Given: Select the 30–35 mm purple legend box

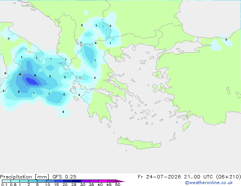Looking at the screenshot, I should (x=86, y=181).
